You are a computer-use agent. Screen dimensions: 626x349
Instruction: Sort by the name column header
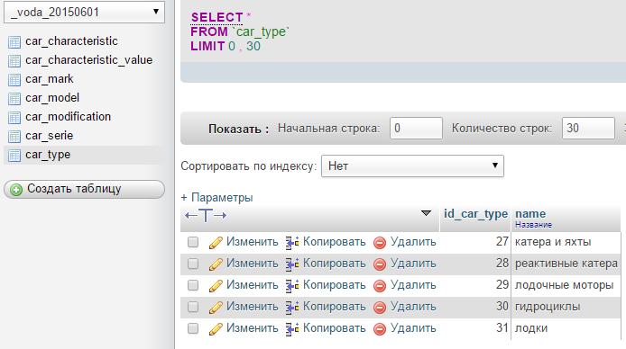tap(530, 214)
